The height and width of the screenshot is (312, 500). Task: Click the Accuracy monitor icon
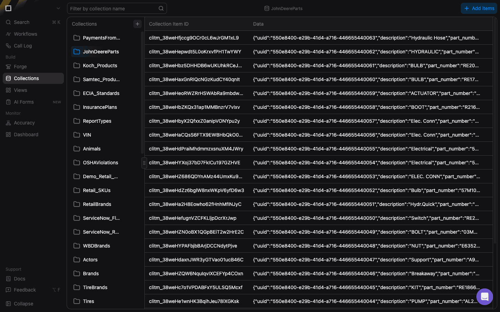coord(8,123)
